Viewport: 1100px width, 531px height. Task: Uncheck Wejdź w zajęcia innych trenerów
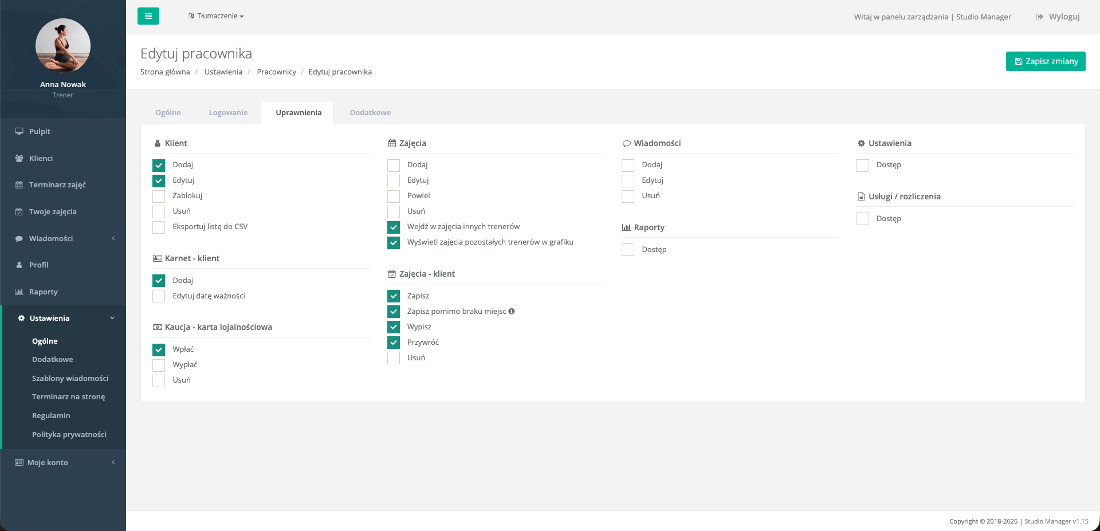(x=394, y=227)
